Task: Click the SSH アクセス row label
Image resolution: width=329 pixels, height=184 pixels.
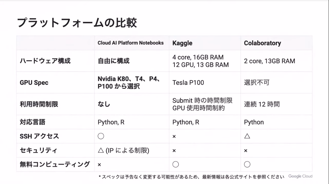Action: [x=39, y=136]
